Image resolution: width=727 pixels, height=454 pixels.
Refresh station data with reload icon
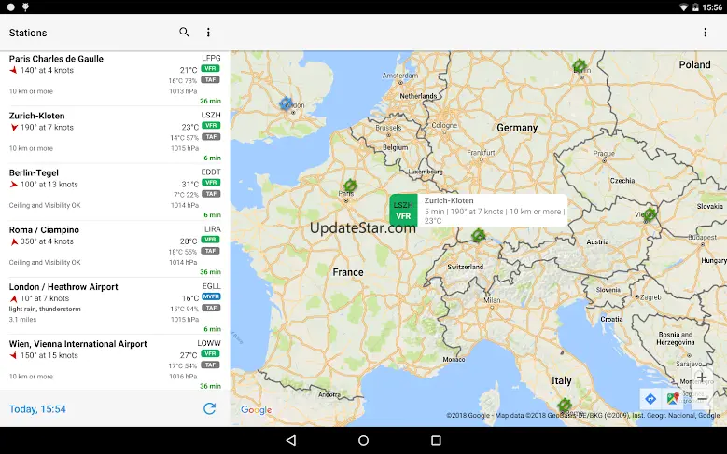(210, 408)
